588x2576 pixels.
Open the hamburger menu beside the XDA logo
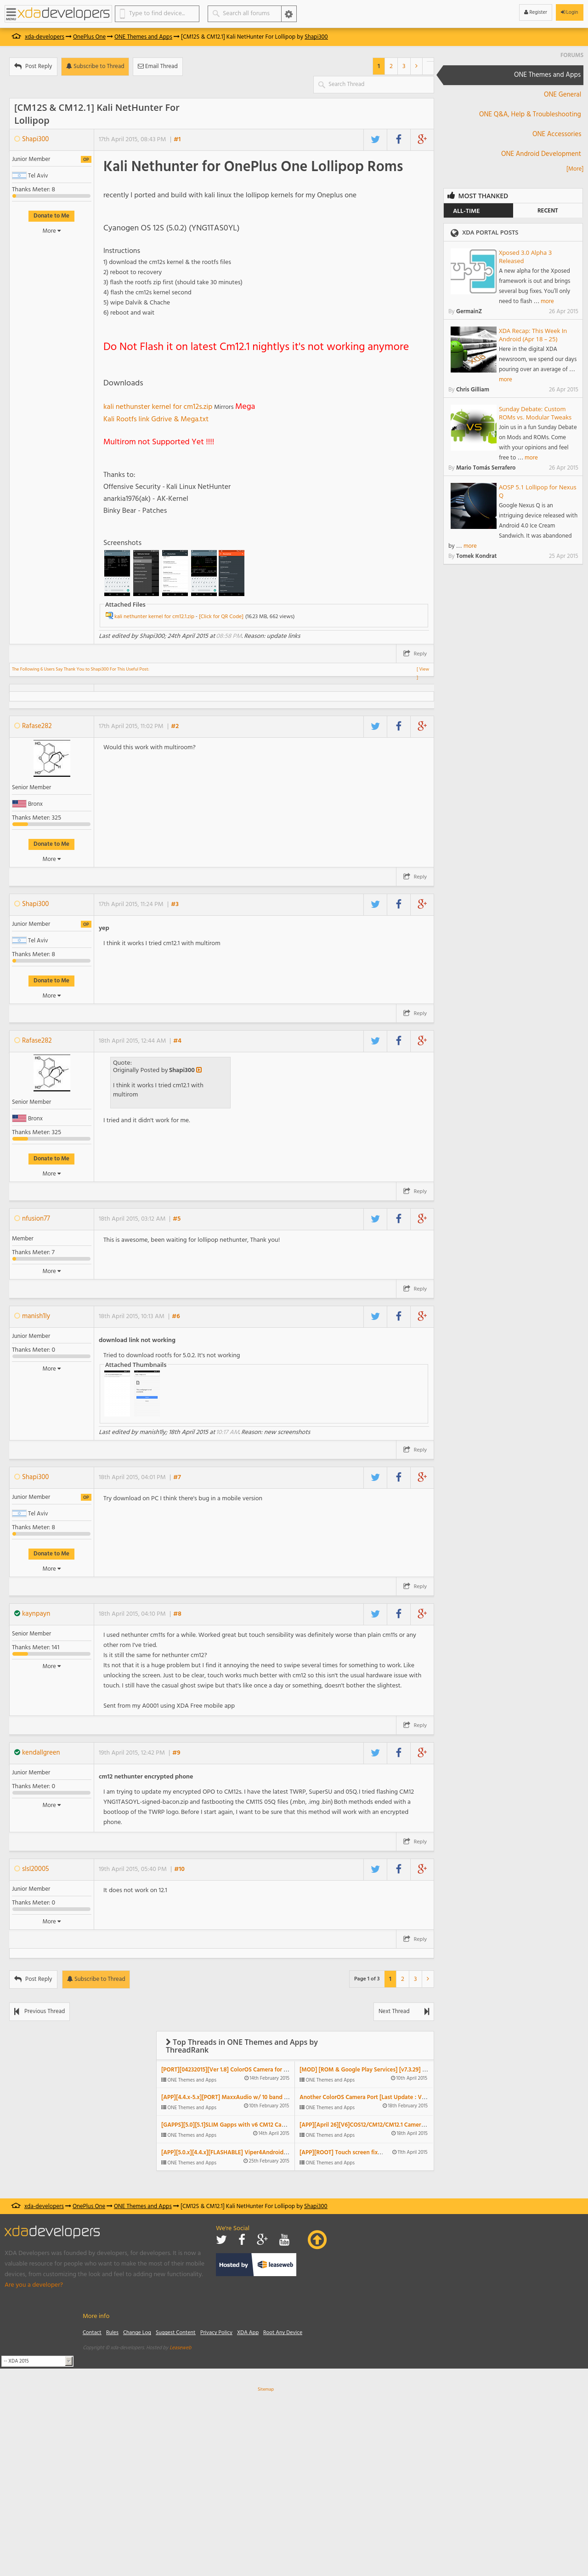point(10,13)
